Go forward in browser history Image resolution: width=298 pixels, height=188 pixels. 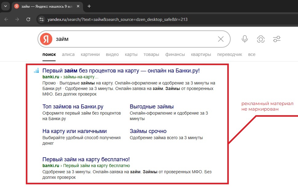pyautogui.click(x=17, y=19)
